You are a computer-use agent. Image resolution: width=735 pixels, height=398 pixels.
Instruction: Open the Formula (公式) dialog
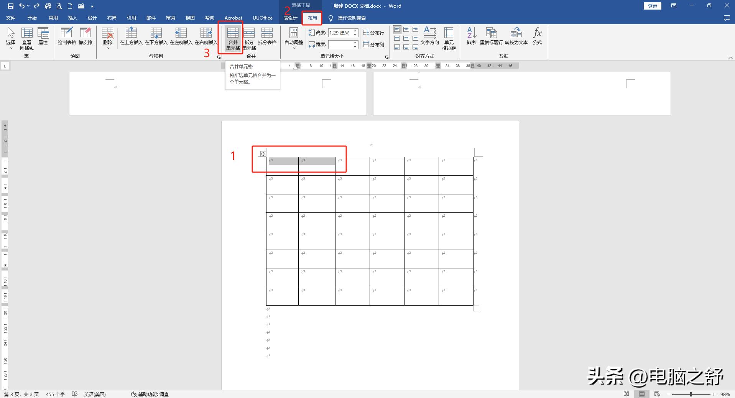pos(537,37)
